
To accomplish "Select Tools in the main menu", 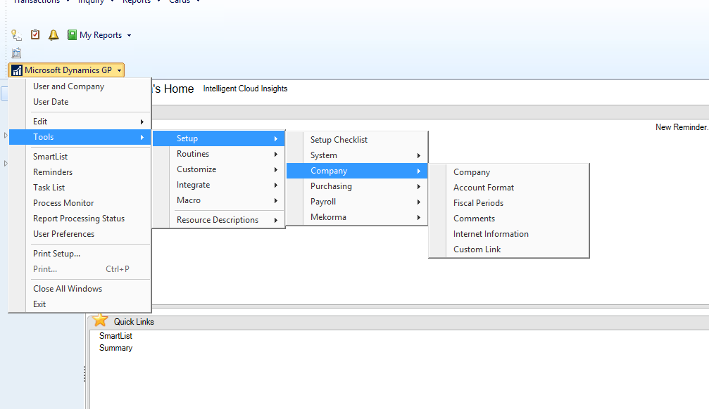I will point(80,137).
